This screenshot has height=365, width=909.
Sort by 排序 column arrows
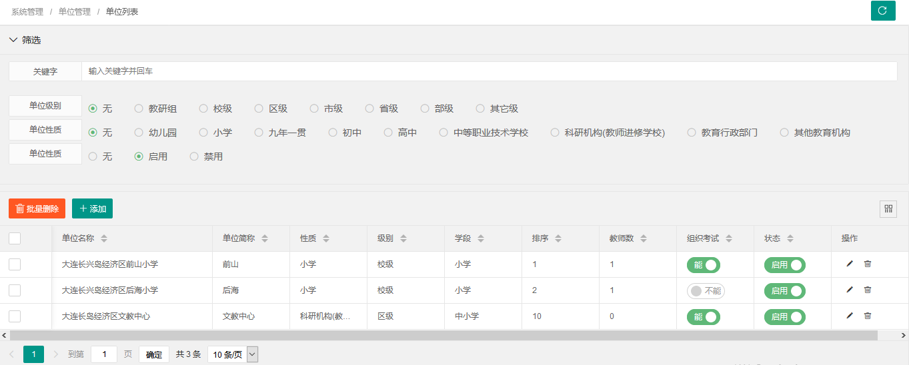click(558, 238)
